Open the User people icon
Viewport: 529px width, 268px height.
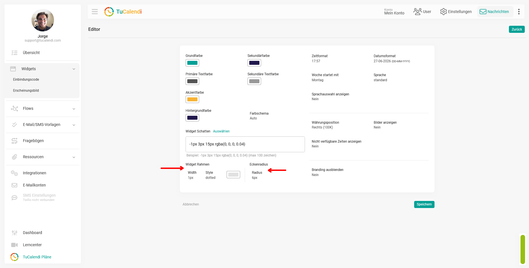click(x=417, y=12)
